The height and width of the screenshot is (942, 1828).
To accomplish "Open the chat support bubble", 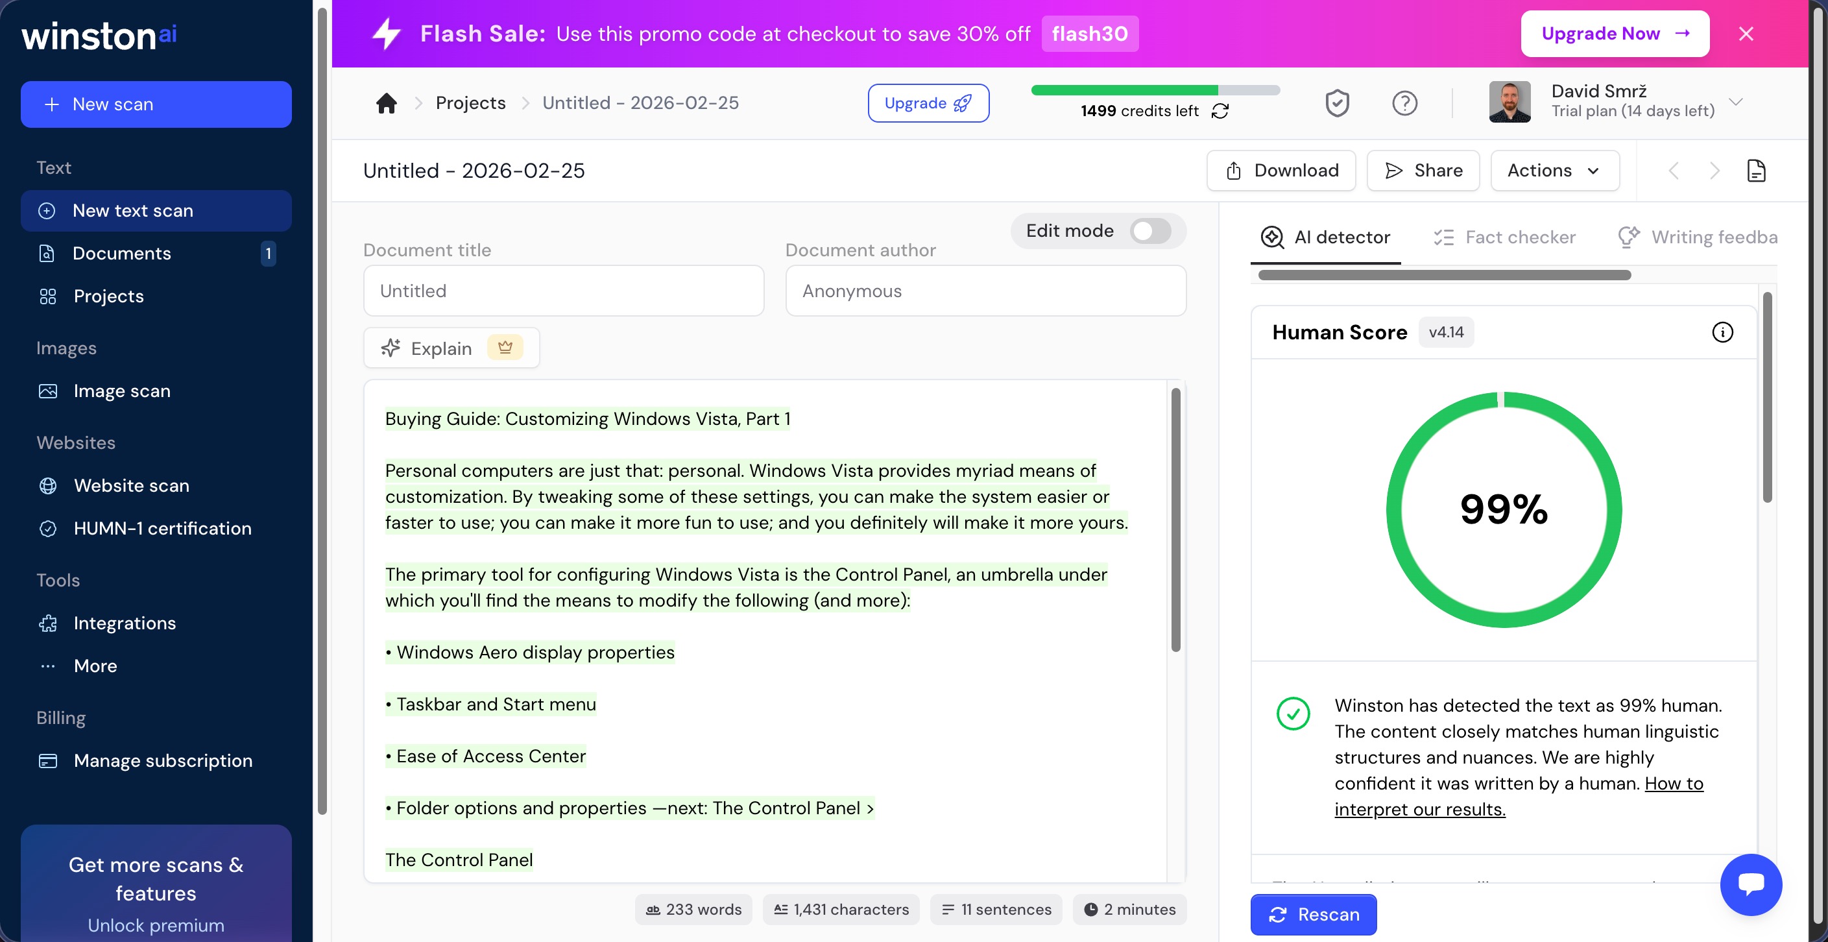I will click(1751, 884).
